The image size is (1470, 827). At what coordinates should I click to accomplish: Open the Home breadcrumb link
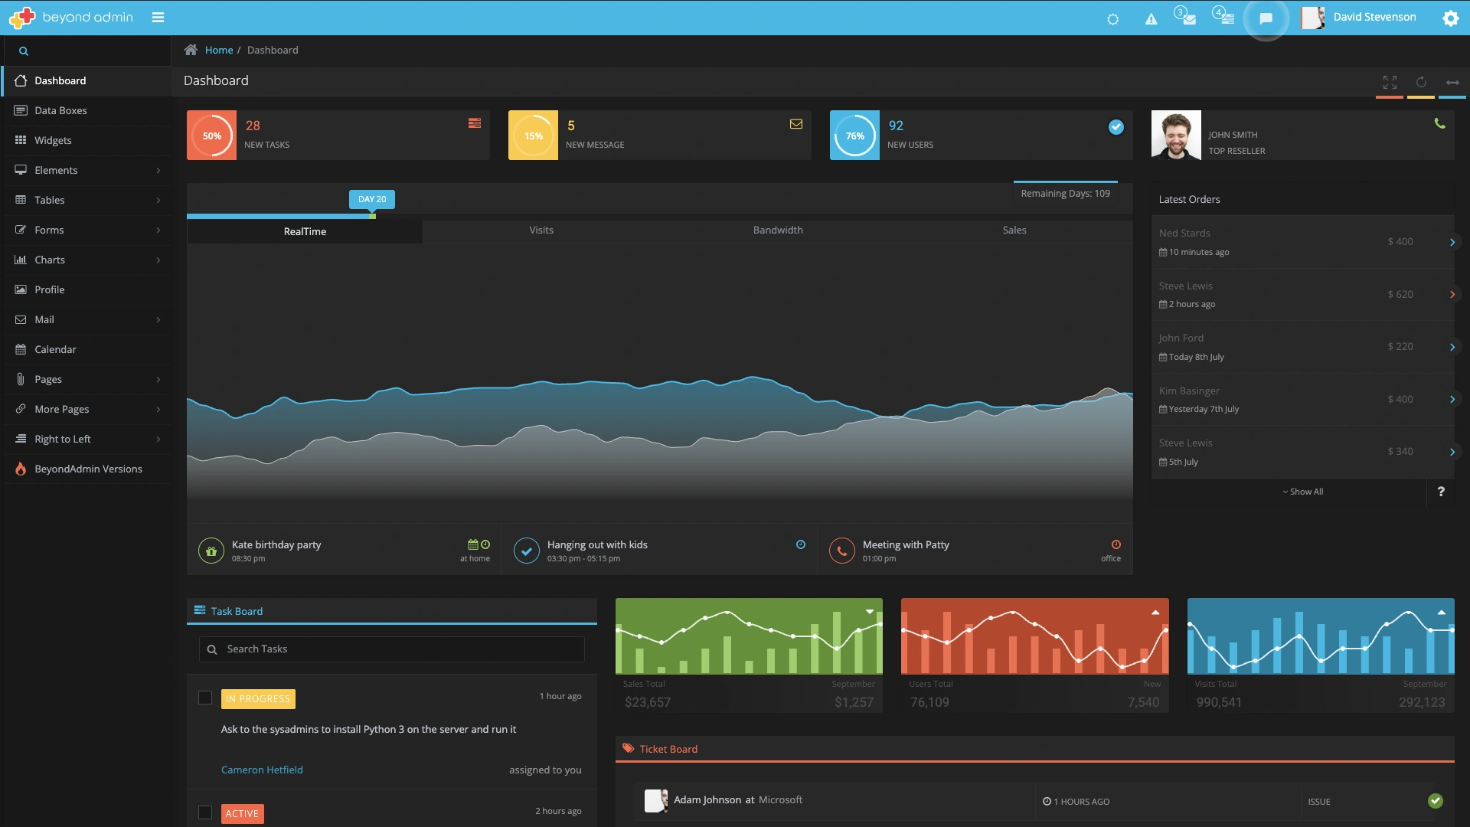[219, 50]
